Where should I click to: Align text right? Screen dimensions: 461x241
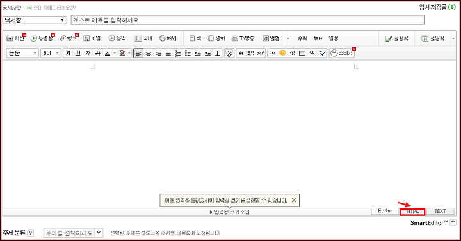click(158, 53)
